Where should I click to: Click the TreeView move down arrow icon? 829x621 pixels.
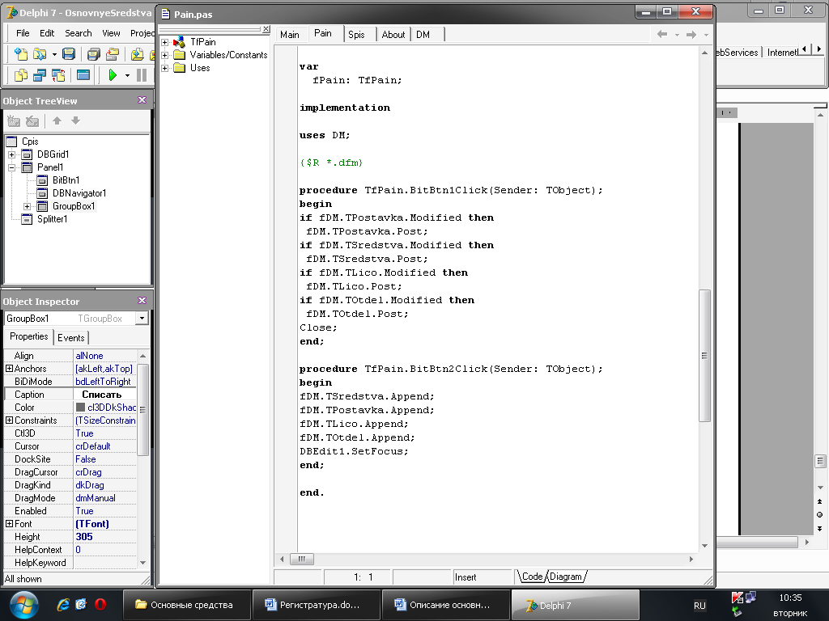(75, 121)
